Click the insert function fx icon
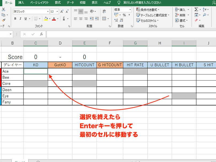The image size is (216, 162). click(41, 34)
